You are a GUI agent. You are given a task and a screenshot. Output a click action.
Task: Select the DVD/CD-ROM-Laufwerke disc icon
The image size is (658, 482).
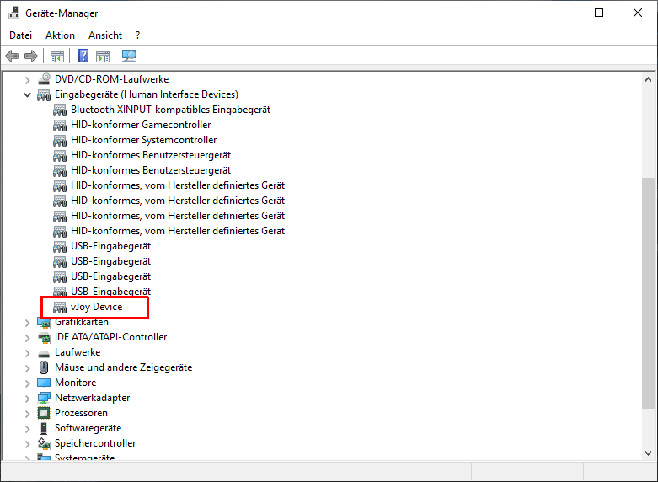pos(44,79)
